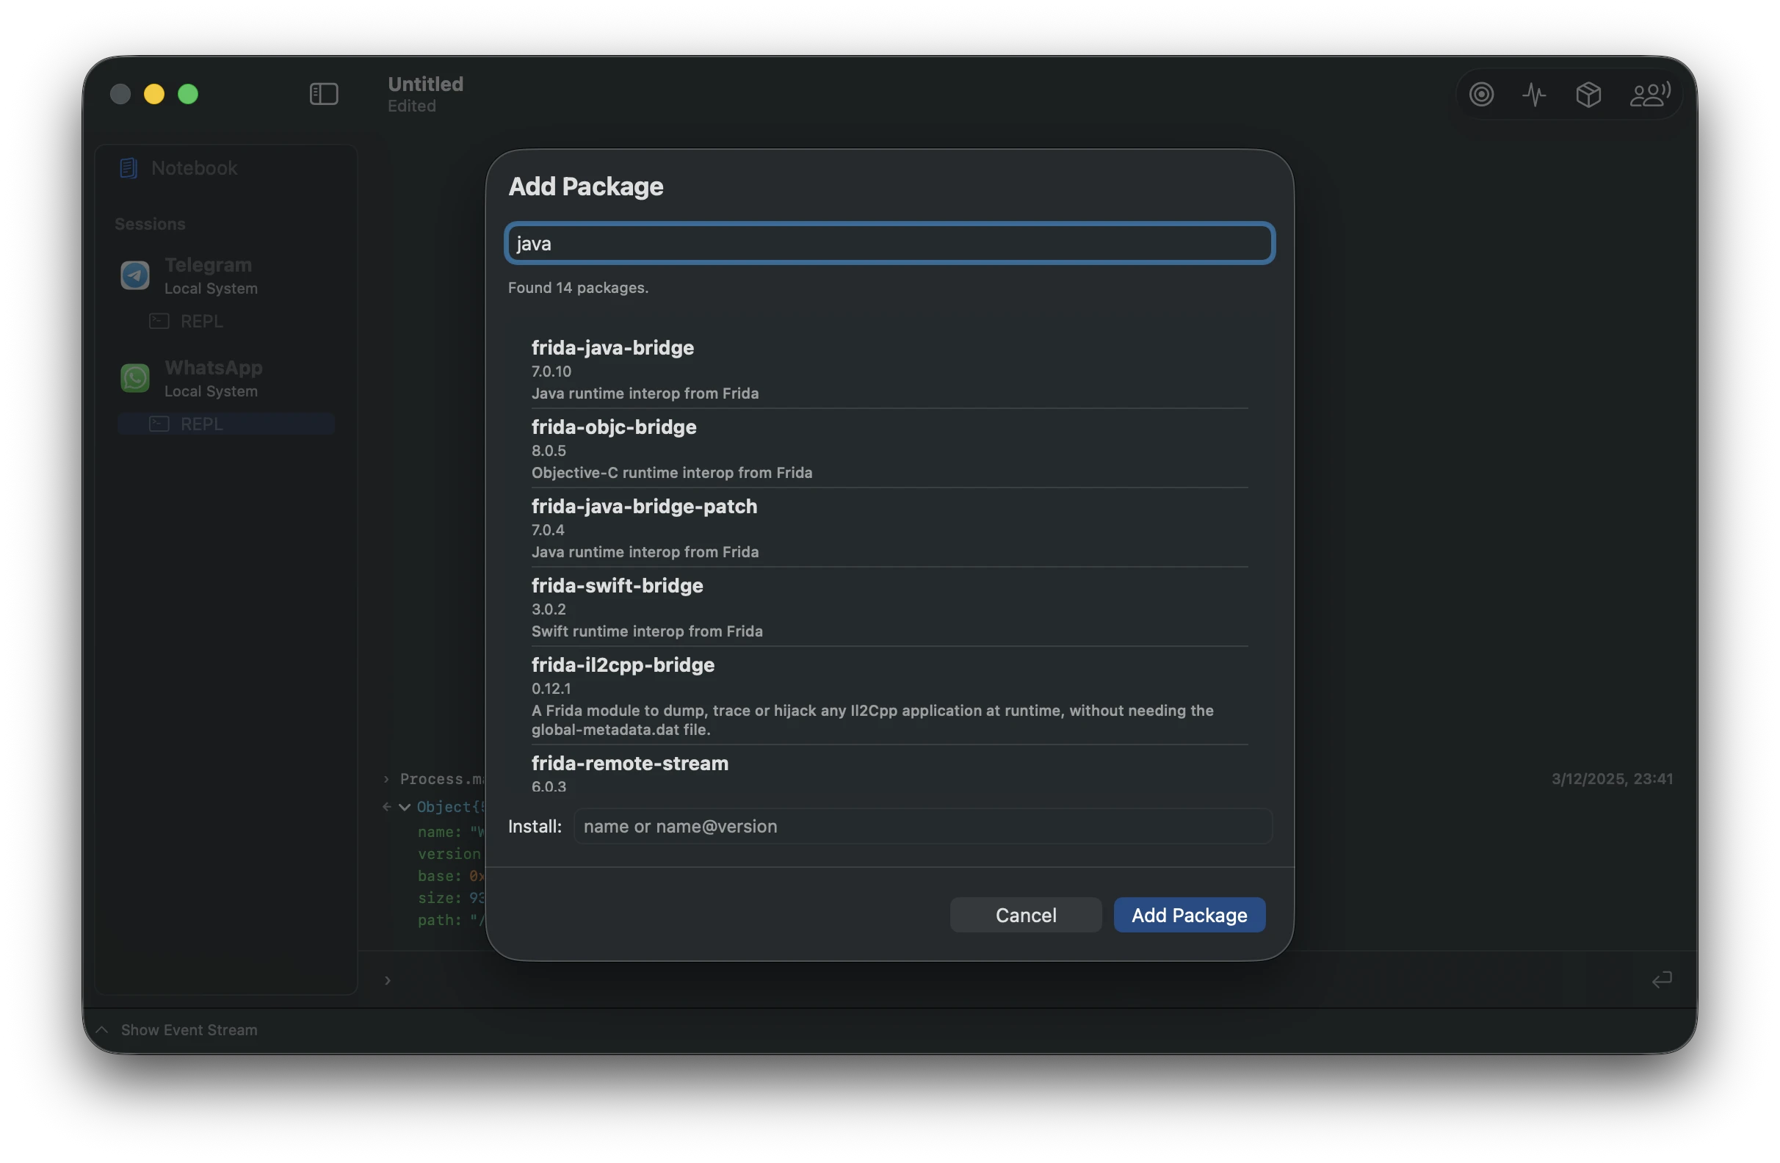The height and width of the screenshot is (1163, 1780).
Task: Click the Sessions sidebar header
Action: (x=150, y=224)
